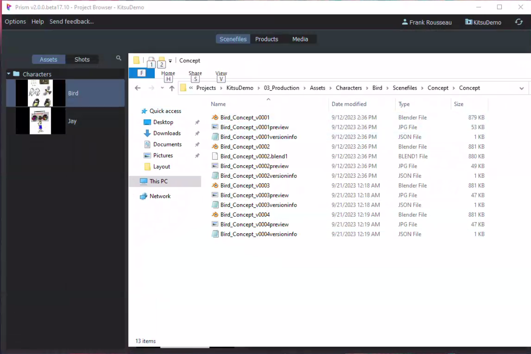Open the Home ribbon tab
The height and width of the screenshot is (354, 531).
(168, 73)
